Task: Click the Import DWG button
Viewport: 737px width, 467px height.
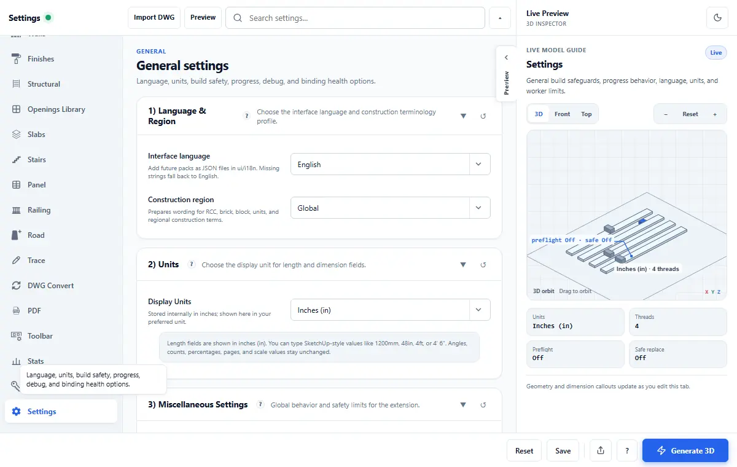Action: pyautogui.click(x=154, y=18)
